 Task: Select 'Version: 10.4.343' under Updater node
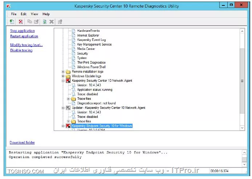[x=89, y=112]
